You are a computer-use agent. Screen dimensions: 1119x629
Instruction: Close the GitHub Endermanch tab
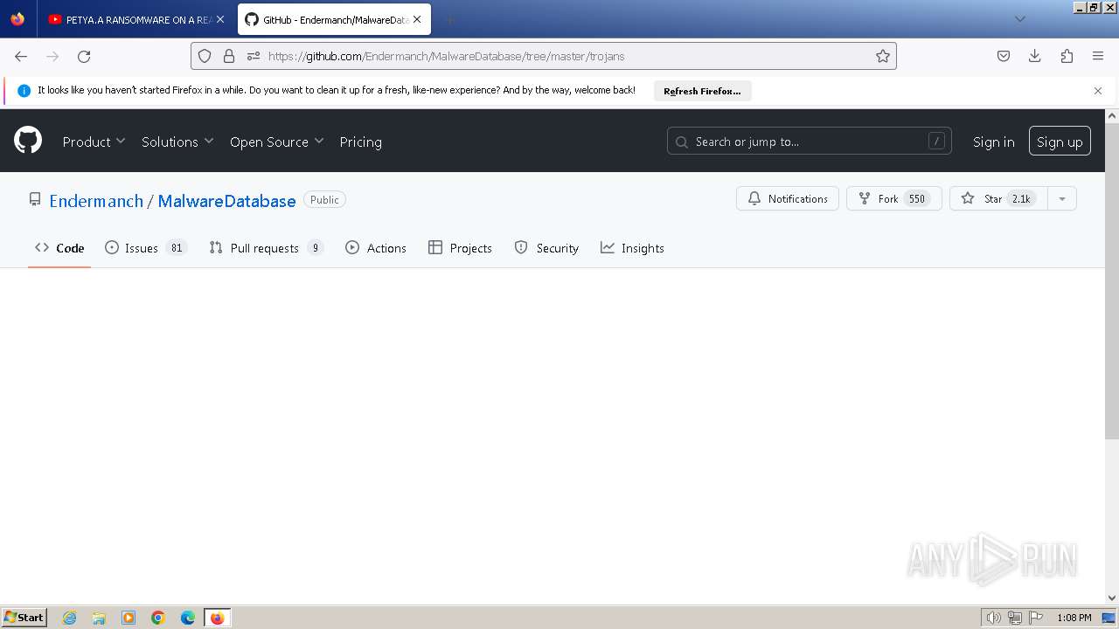417,19
